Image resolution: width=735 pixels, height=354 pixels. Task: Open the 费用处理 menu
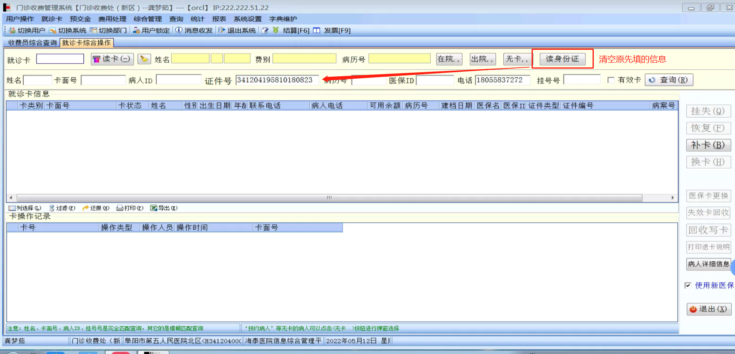[112, 19]
